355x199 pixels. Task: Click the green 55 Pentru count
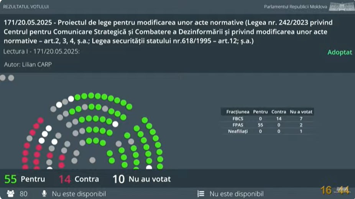coord(10,179)
